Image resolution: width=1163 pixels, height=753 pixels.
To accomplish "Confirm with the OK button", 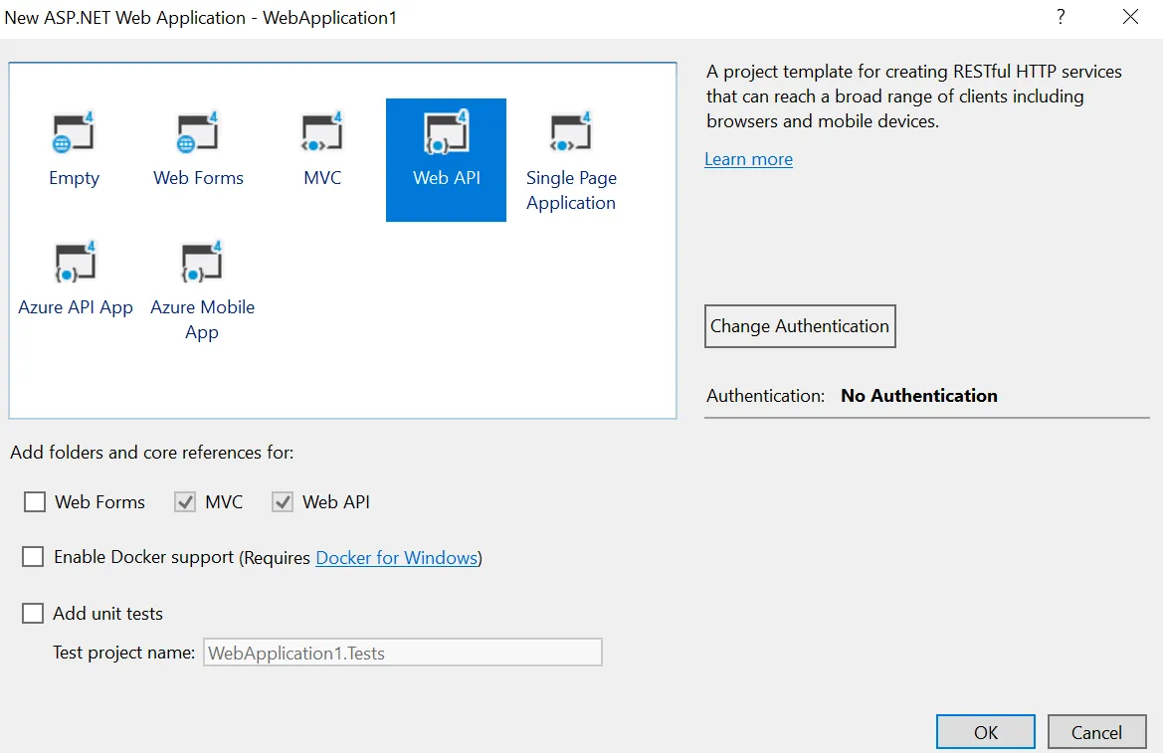I will [x=986, y=732].
